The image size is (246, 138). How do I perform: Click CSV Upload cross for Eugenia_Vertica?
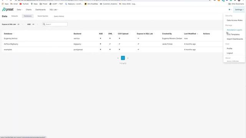click(x=120, y=38)
